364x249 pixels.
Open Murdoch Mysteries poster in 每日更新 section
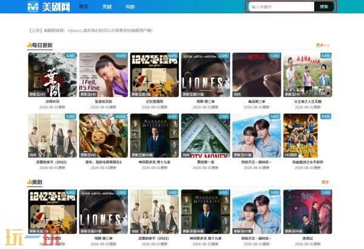[155, 135]
